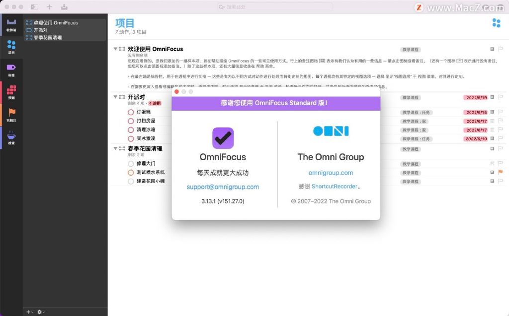Open the 已标注 flagged tab
This screenshot has height=316, width=509.
pos(11,115)
